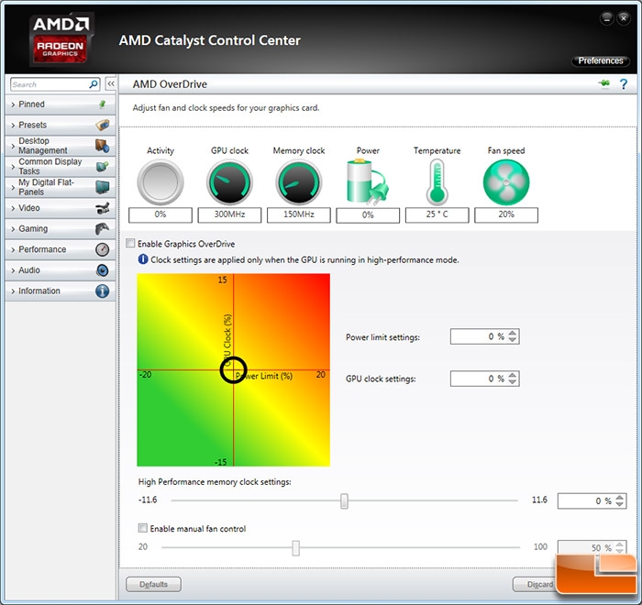Tick Enable manual fan control
Screen dimensions: 642x605
click(x=142, y=528)
